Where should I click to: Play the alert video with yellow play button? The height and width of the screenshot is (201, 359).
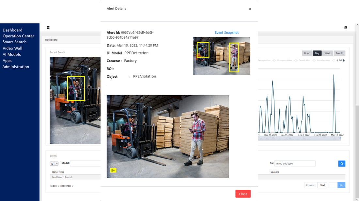coord(113,170)
